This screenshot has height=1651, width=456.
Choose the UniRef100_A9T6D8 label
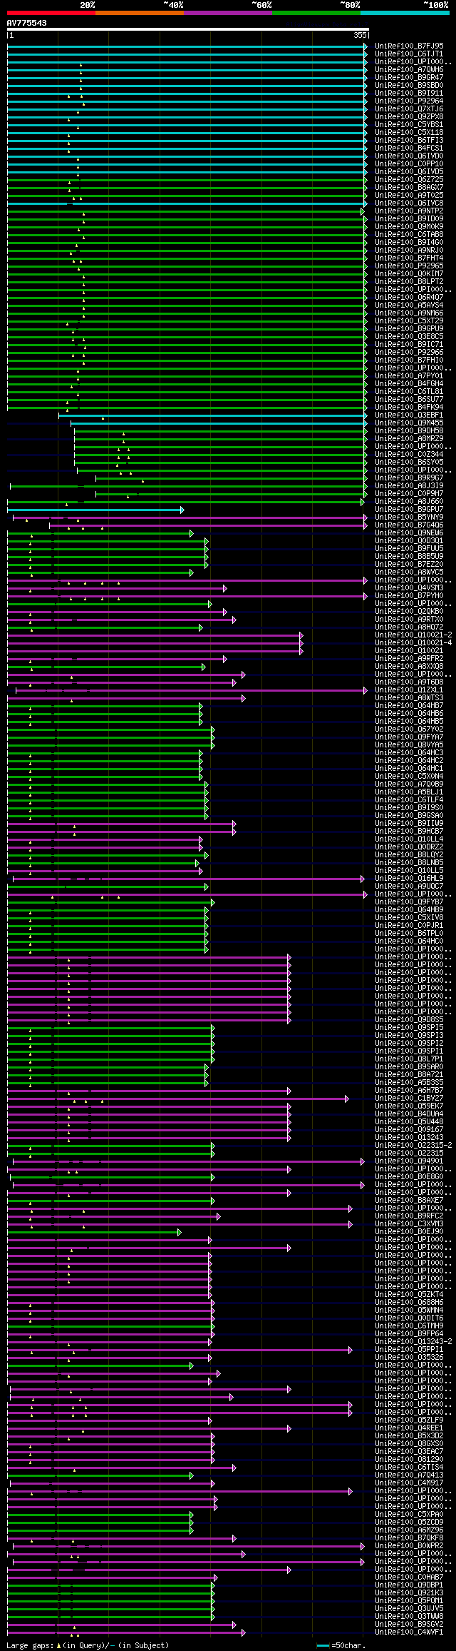[409, 682]
